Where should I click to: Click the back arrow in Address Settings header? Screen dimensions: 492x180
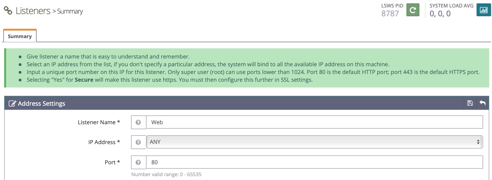pyautogui.click(x=482, y=103)
